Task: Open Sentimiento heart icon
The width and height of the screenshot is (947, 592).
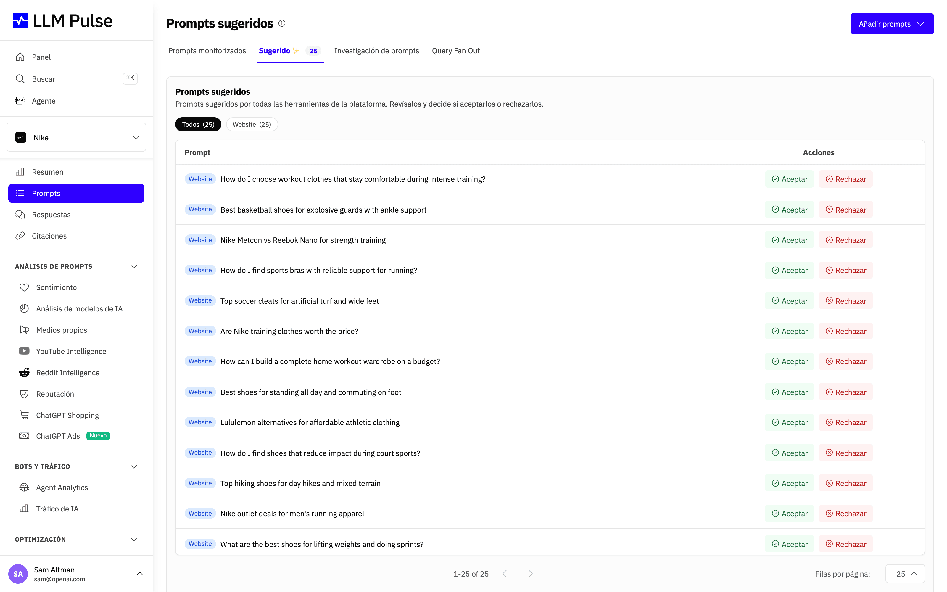Action: (24, 287)
